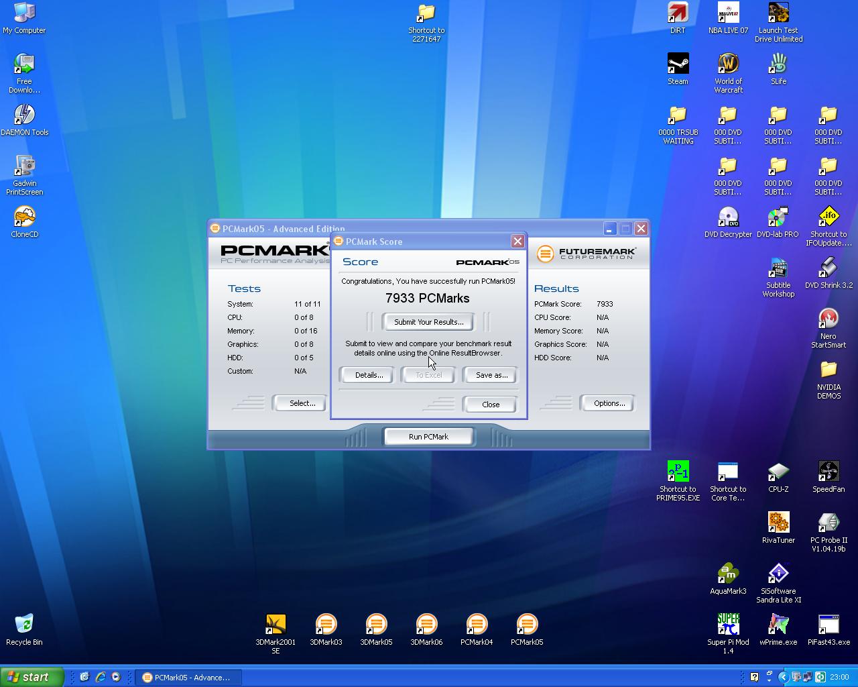Select the PCMark04 shortcut

(x=477, y=630)
